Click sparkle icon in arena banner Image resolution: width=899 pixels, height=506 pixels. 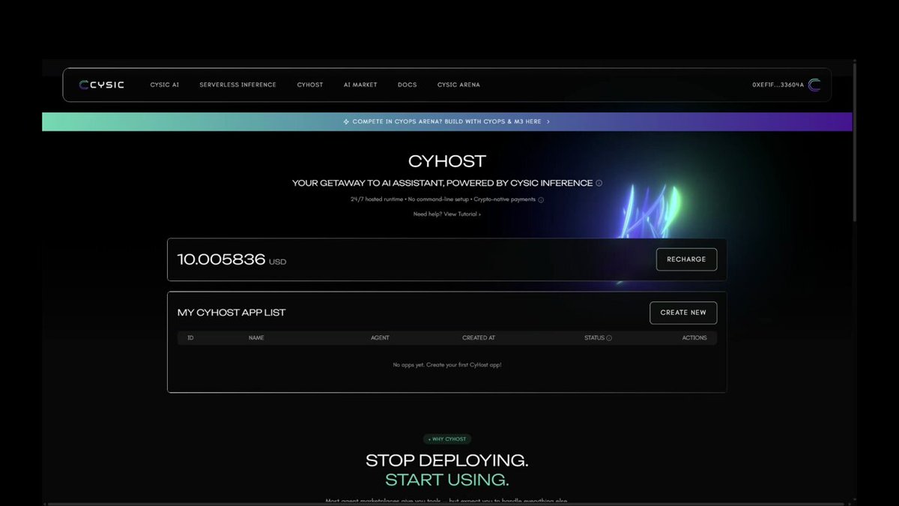pos(346,121)
